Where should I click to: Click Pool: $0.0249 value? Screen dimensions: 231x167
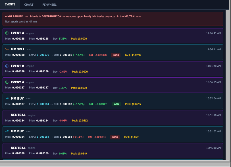(79, 154)
